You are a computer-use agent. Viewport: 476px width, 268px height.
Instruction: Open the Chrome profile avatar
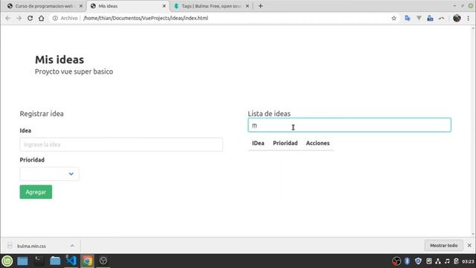pos(457,18)
